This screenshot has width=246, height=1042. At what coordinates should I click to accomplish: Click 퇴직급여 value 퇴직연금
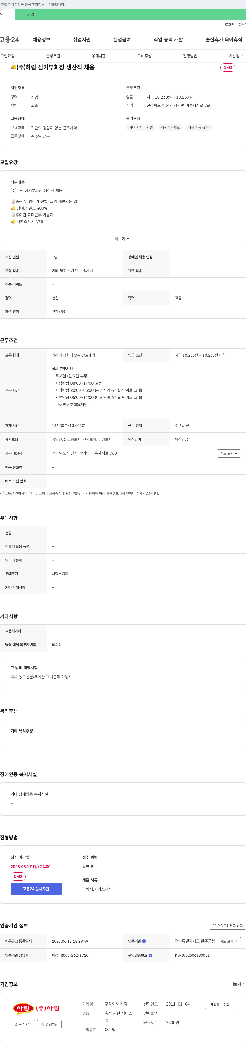(181, 439)
